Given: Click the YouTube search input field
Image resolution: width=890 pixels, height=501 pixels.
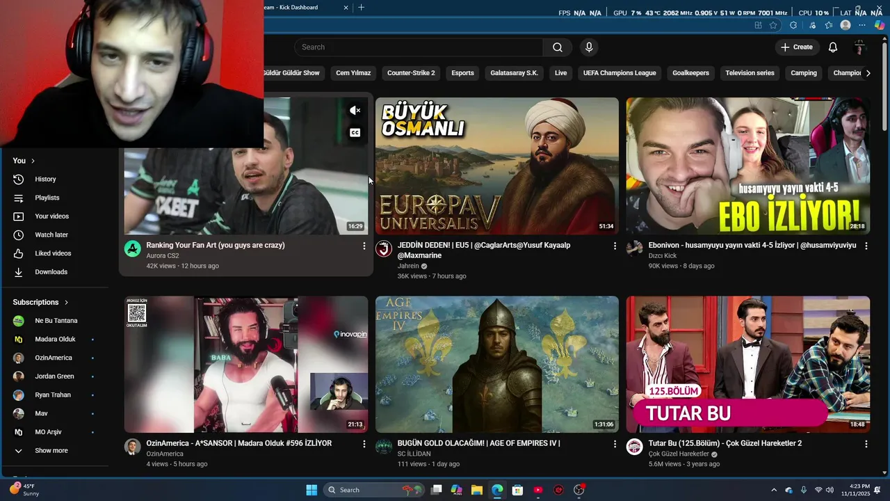Looking at the screenshot, I should click(419, 47).
